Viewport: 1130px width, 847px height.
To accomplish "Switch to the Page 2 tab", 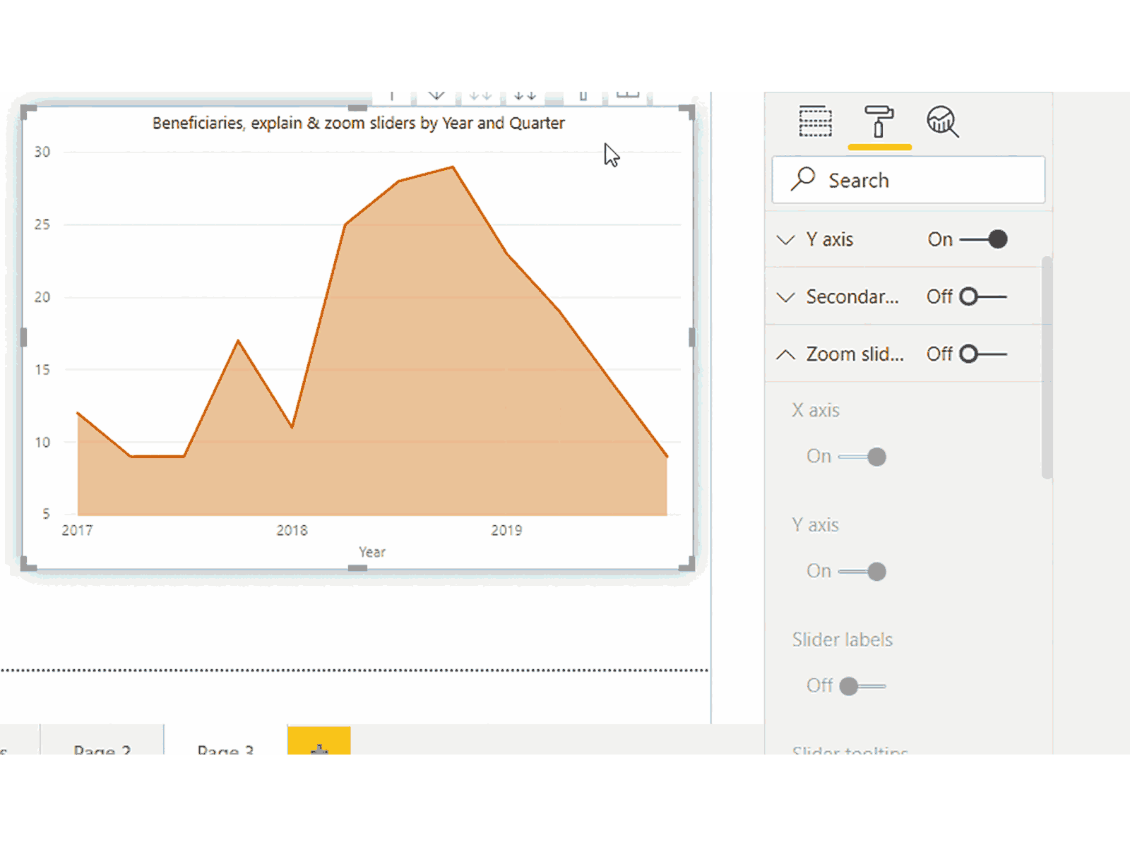I will tap(102, 747).
